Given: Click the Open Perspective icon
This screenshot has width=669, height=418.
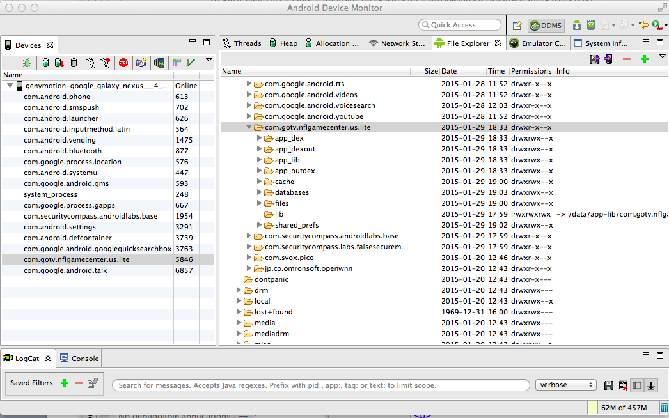Looking at the screenshot, I should pos(517,26).
